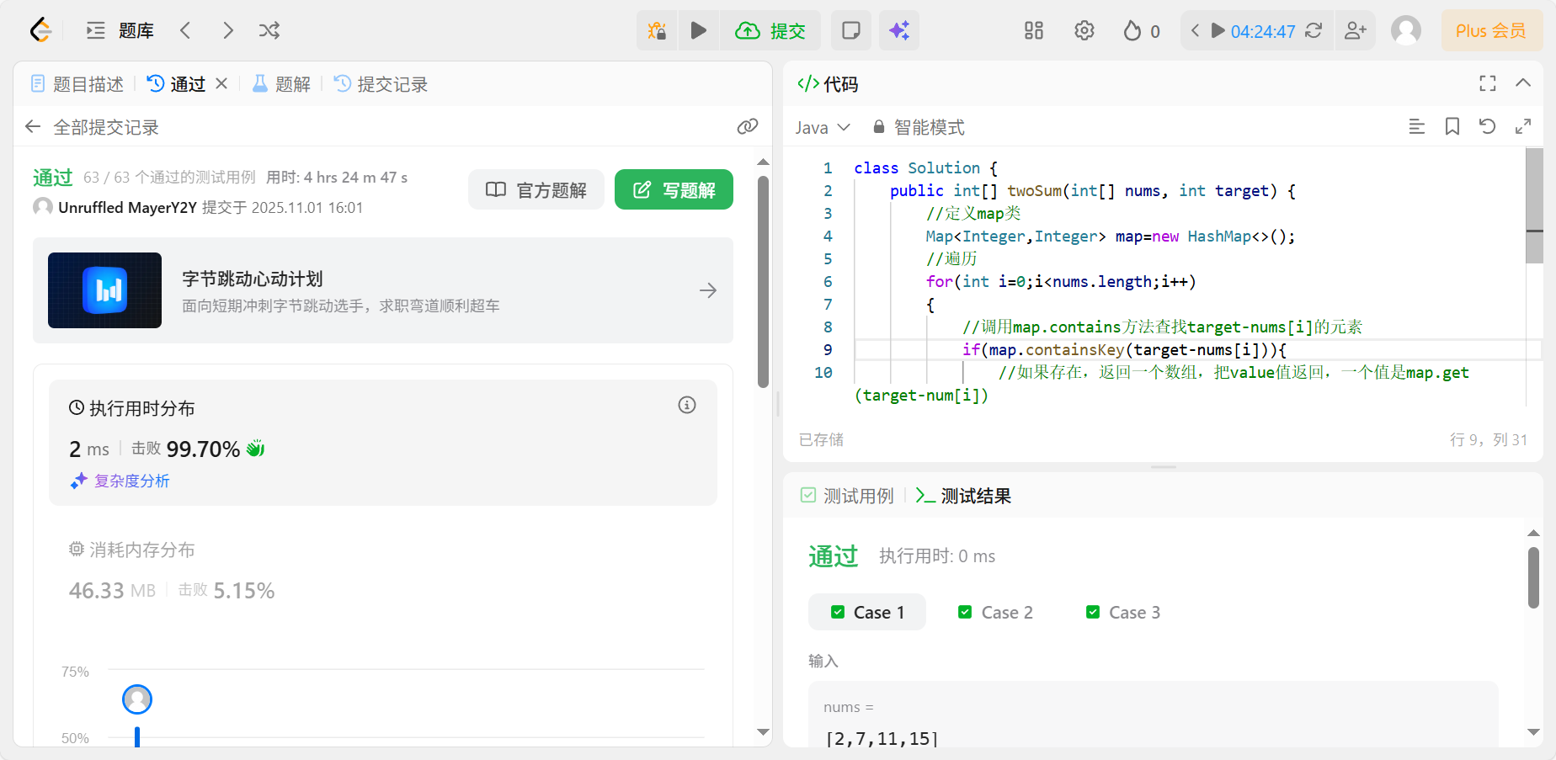The width and height of the screenshot is (1556, 760).
Task: Reset the timer with refresh icon
Action: tap(1314, 31)
